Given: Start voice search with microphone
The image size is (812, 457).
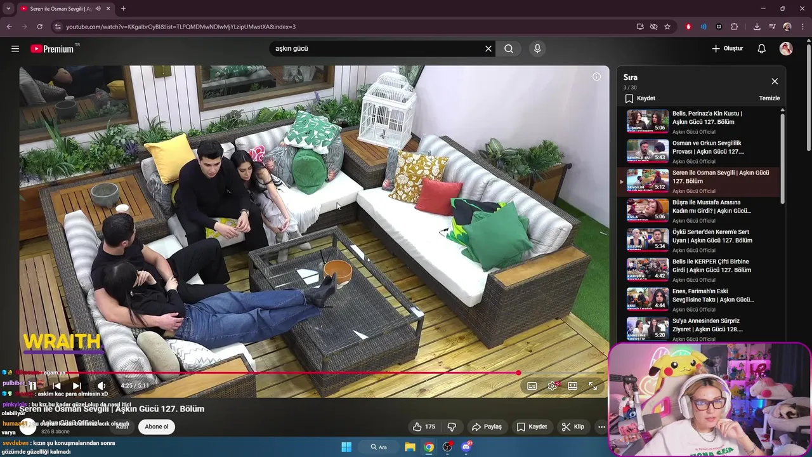Looking at the screenshot, I should click(x=537, y=48).
